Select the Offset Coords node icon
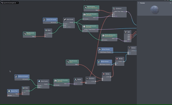Image resolution: width=172 pixels, height=105 pixels. 39,81
